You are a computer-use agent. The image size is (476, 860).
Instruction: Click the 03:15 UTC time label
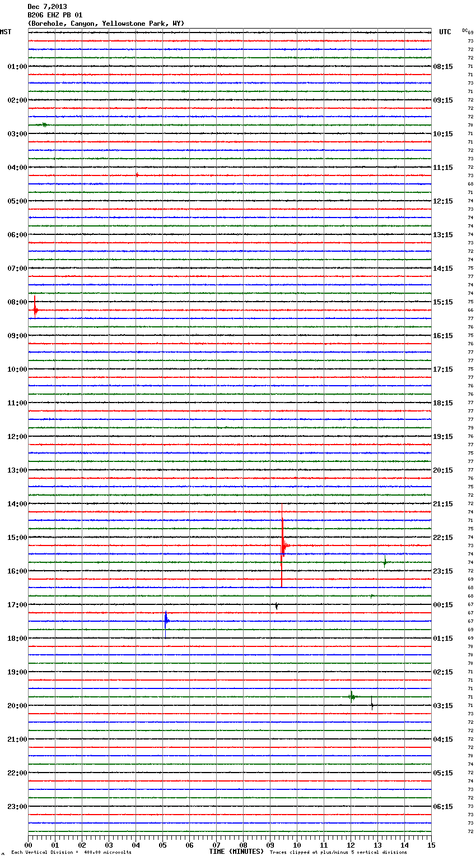(x=443, y=706)
